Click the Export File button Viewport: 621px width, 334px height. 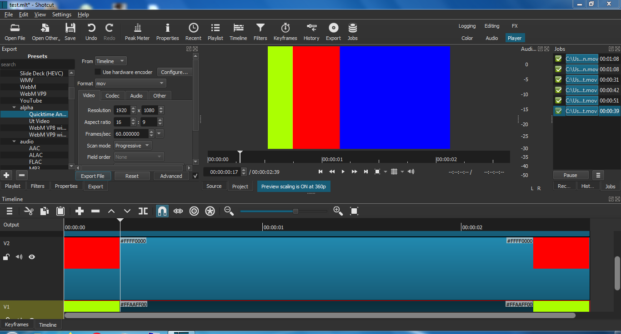[93, 176]
